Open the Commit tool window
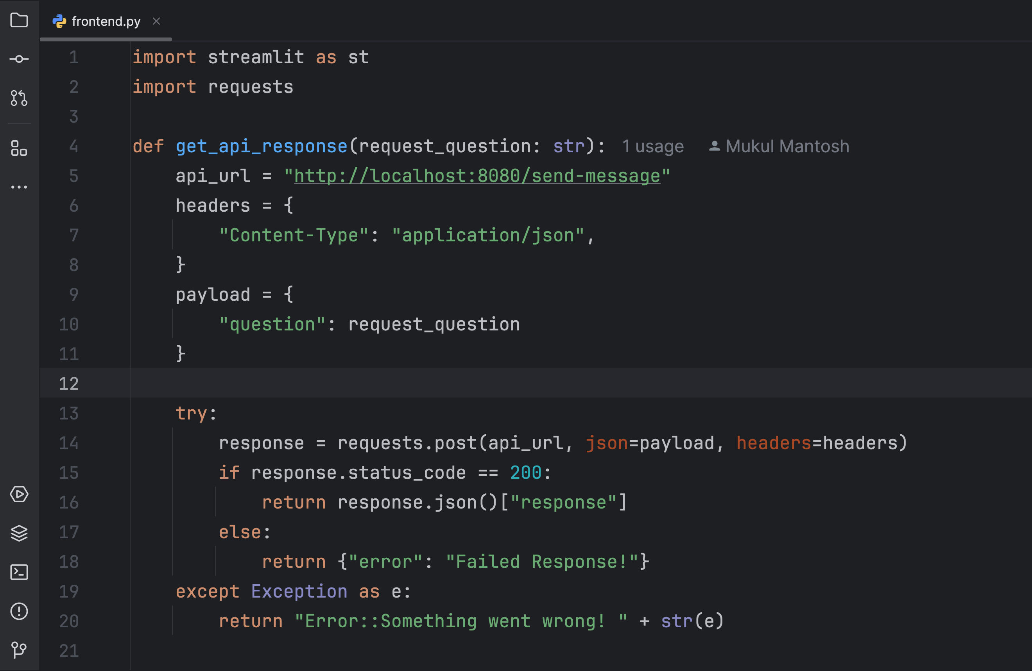1032x671 pixels. click(19, 59)
